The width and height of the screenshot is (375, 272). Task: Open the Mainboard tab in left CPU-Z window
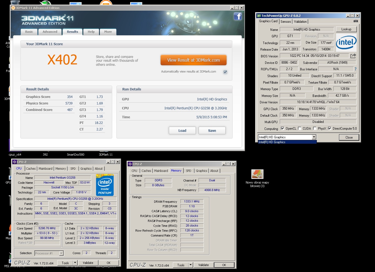click(x=45, y=169)
